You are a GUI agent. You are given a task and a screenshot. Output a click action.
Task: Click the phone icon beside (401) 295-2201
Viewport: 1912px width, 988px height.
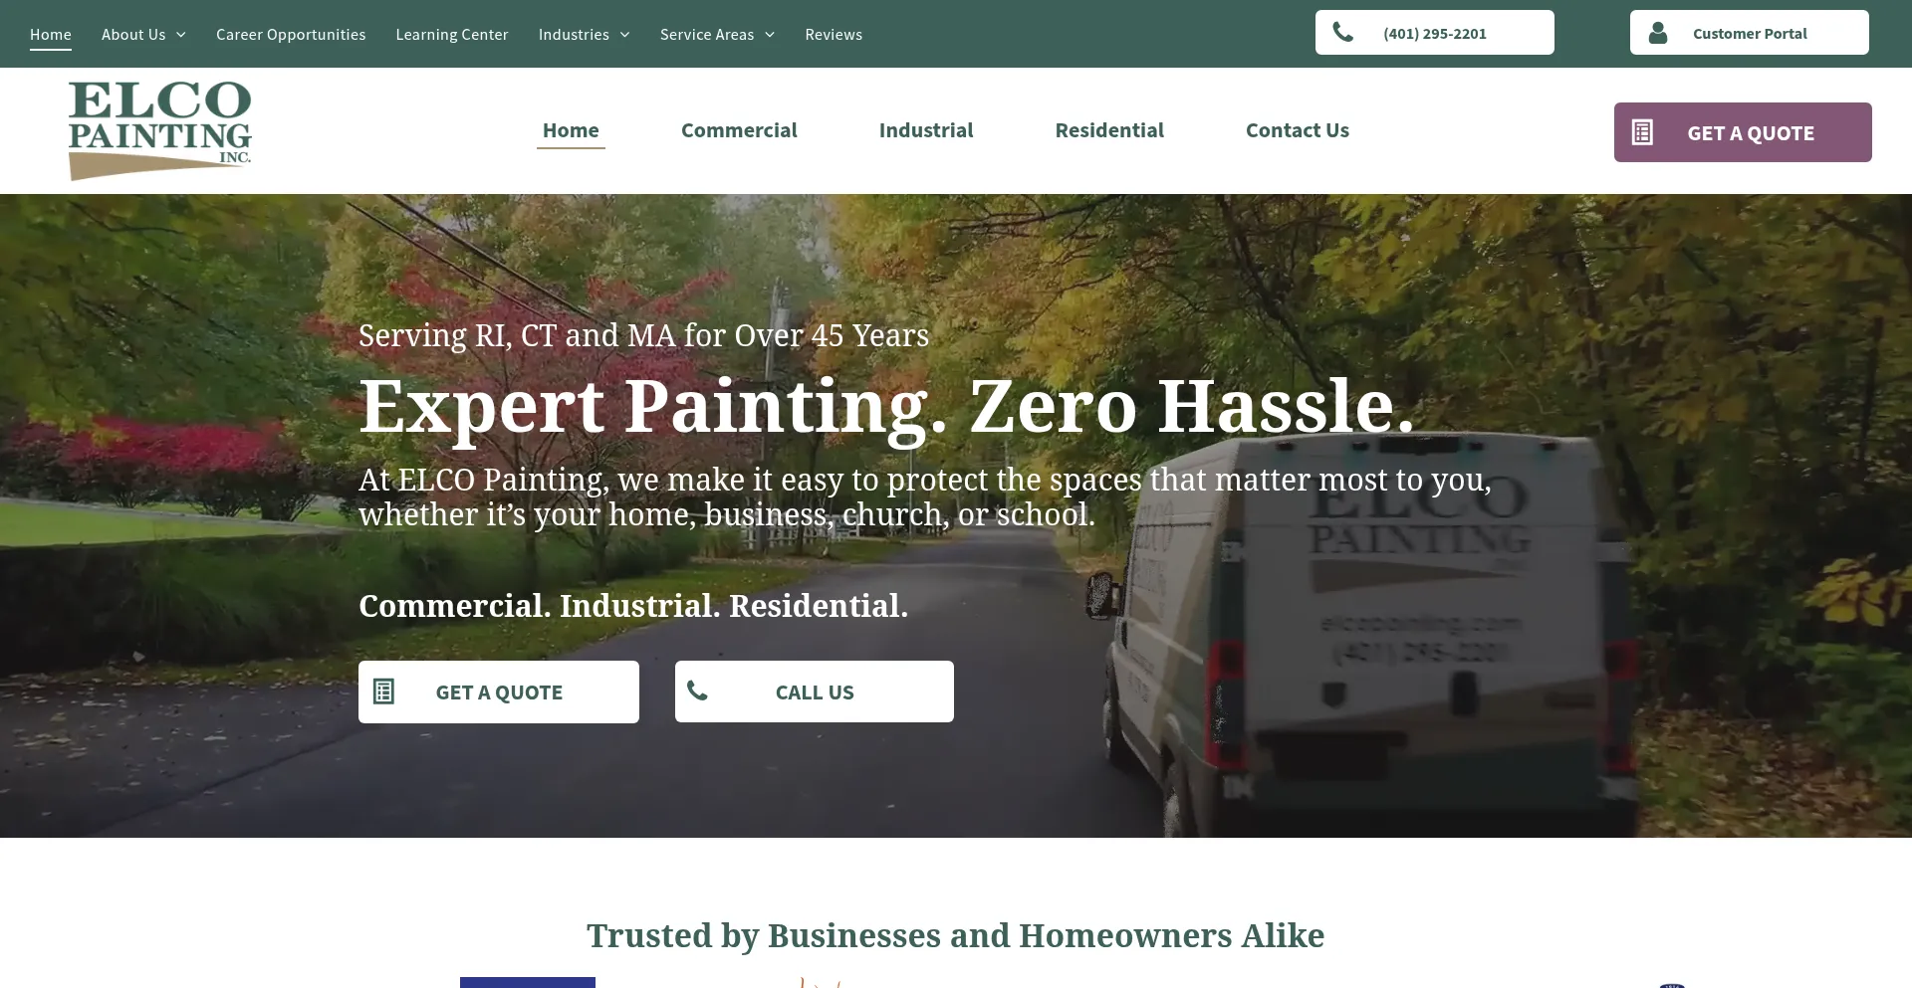click(x=1343, y=33)
